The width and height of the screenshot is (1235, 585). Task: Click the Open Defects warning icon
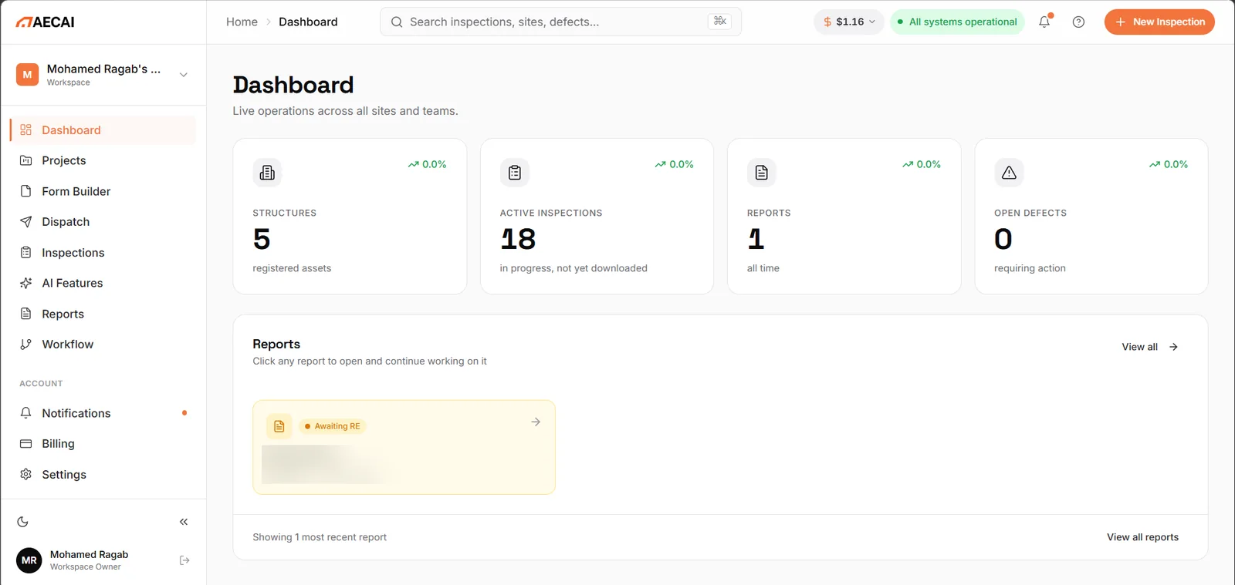1009,173
